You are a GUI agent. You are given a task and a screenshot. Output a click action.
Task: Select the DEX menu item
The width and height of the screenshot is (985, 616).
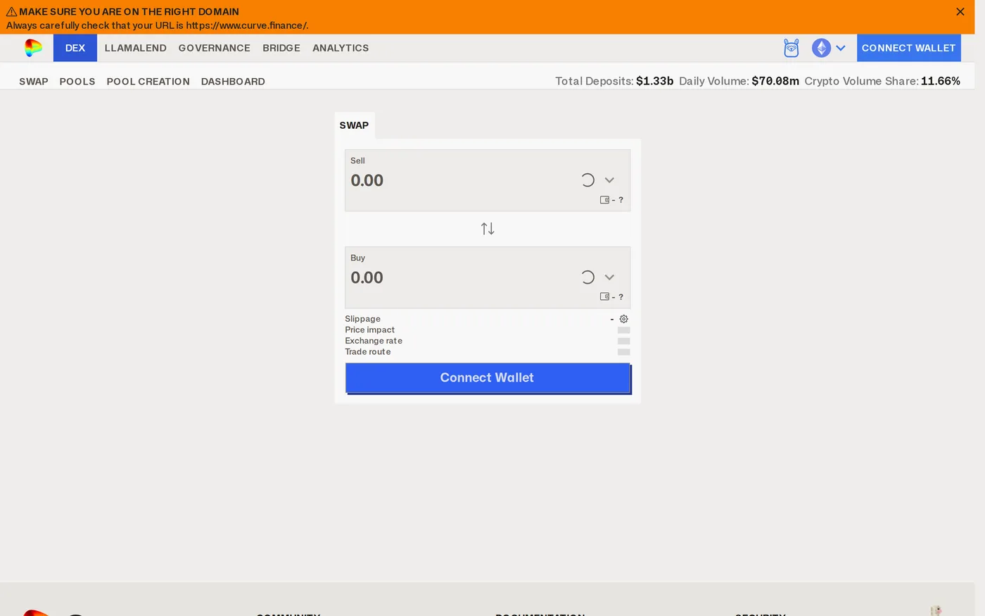pyautogui.click(x=75, y=48)
